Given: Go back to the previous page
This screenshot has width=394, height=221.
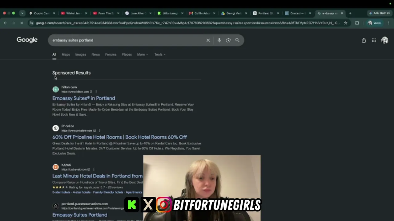Looking at the screenshot, I should pyautogui.click(x=5, y=23).
